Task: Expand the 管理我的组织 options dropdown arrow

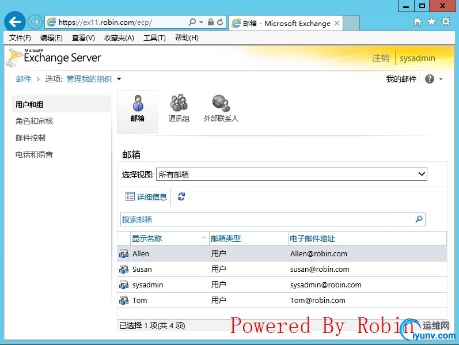Action: tap(119, 79)
